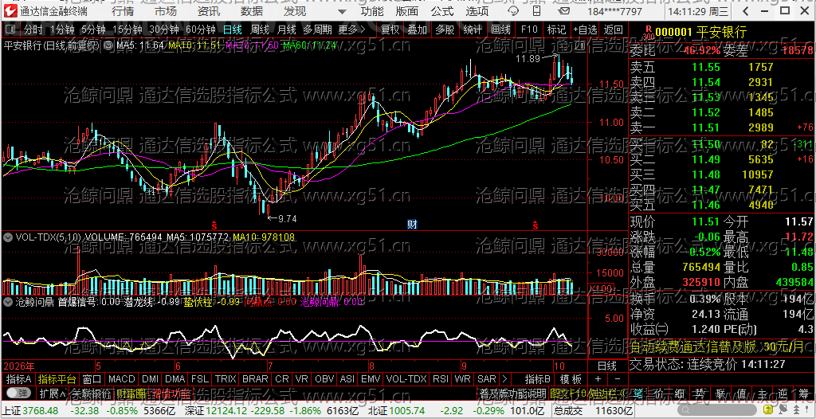816x419 pixels.
Task: Click the R300 badge beside stock code 000001
Action: click(649, 33)
